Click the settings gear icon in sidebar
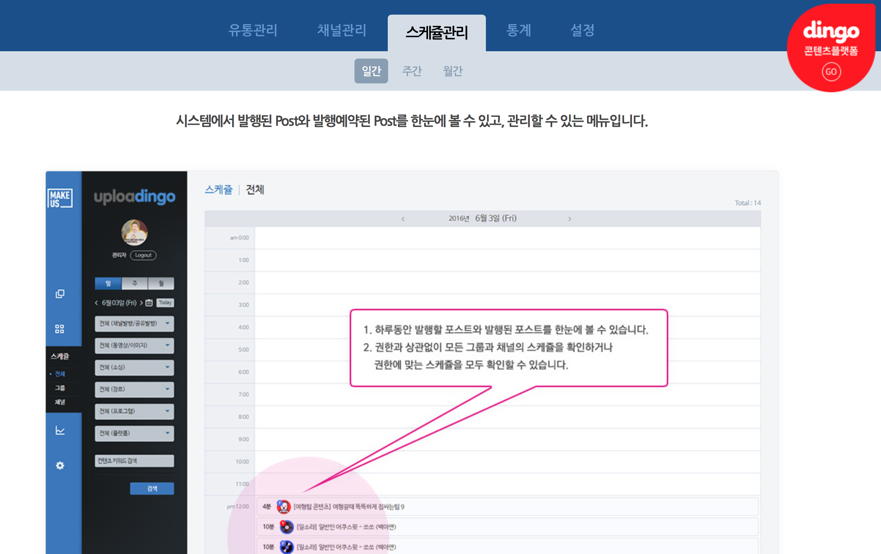Viewport: 881px width, 554px height. click(60, 465)
